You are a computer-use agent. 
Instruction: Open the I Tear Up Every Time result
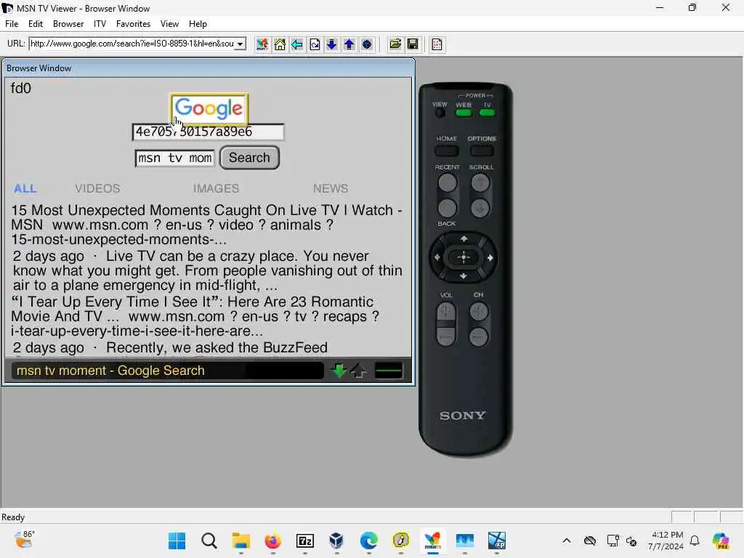coord(195,316)
